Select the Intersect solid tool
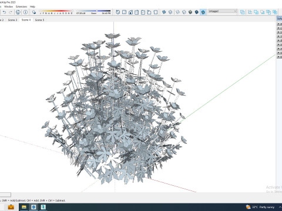This screenshot has width=282, height=211. [x=250, y=12]
